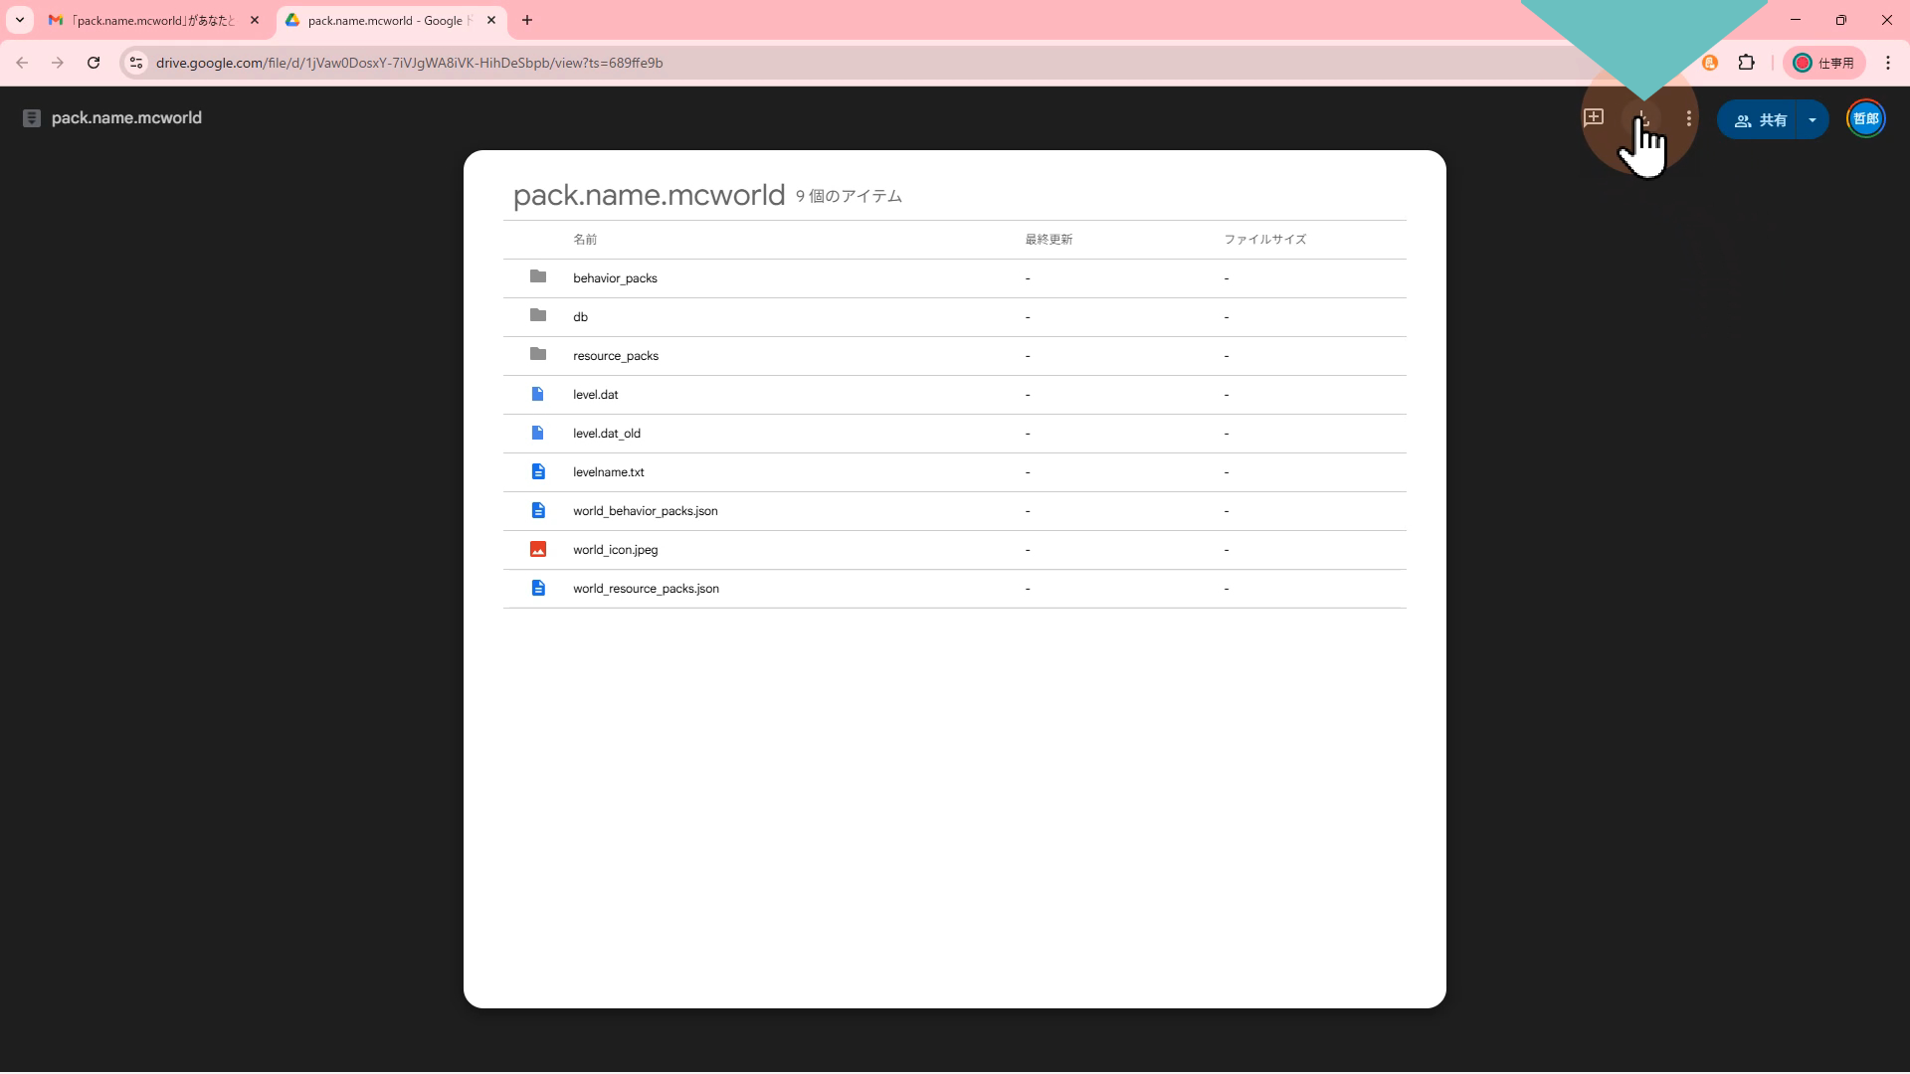The width and height of the screenshot is (1910, 1074).
Task: Click the orange extension icon in the toolbar
Action: click(x=1710, y=63)
